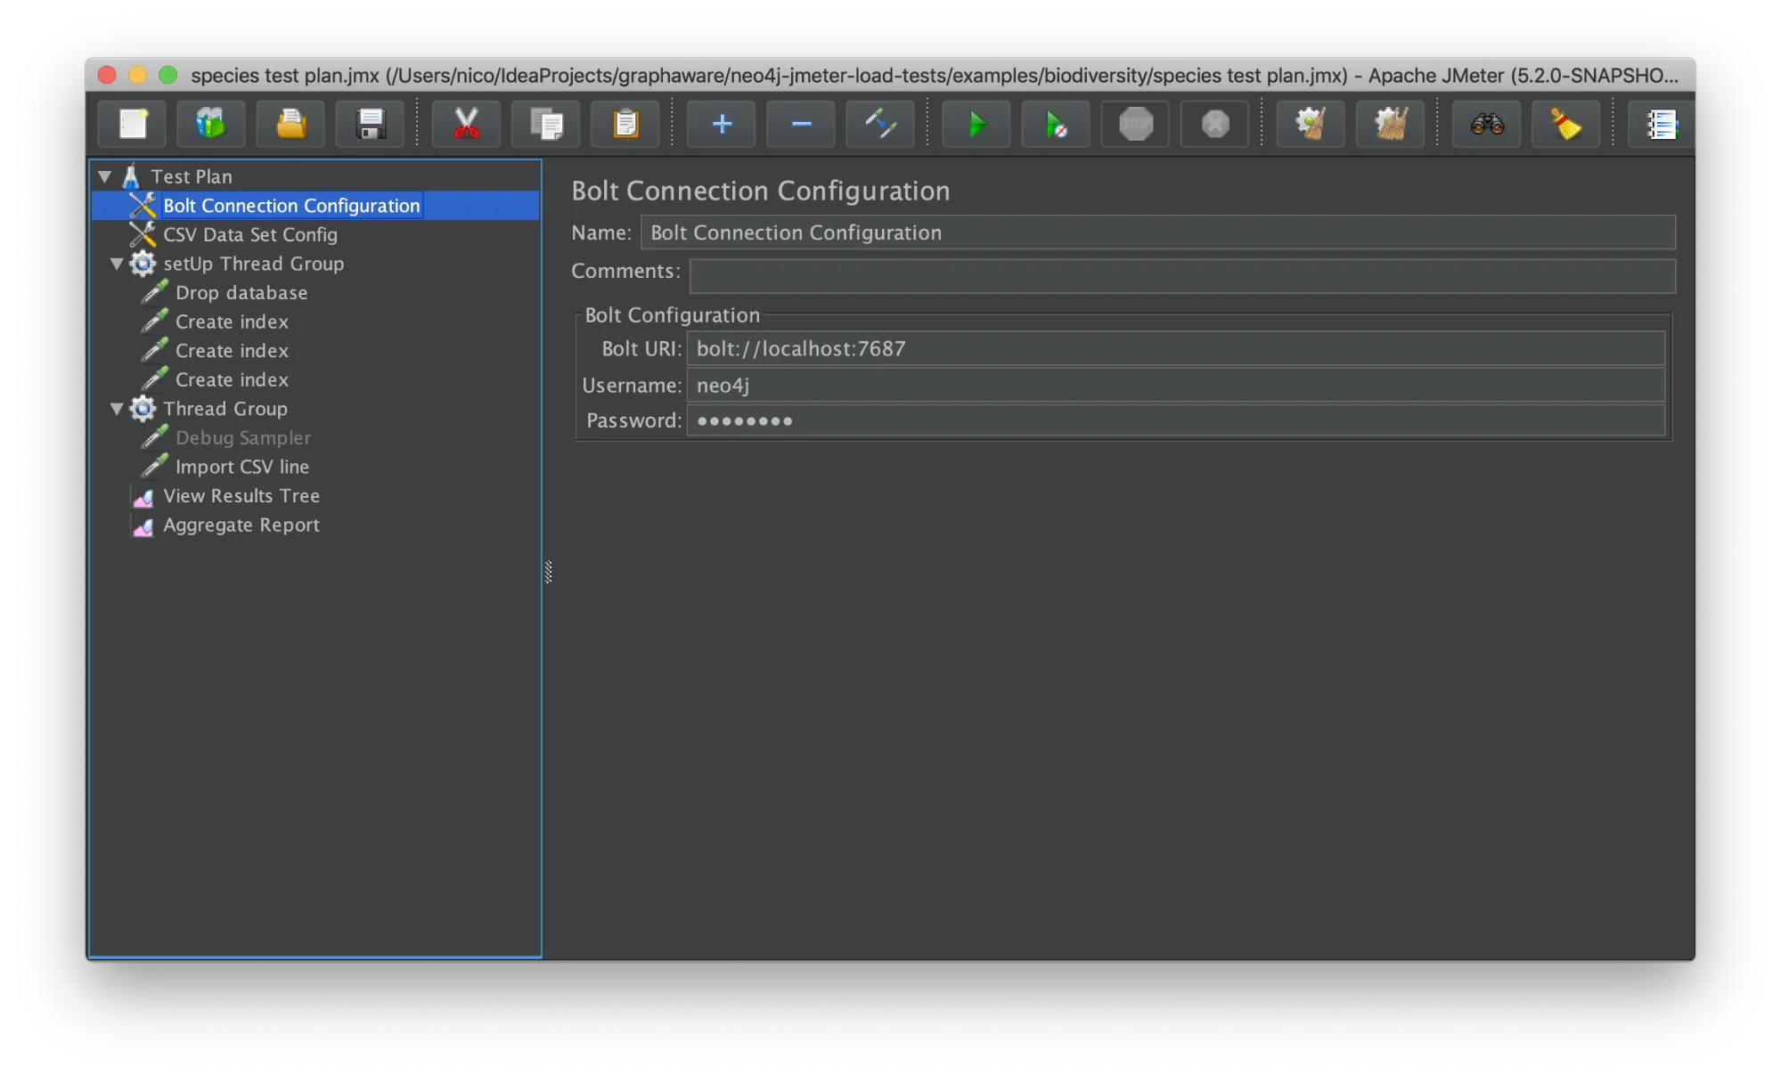Select Bolt Connection Configuration in tree

pyautogui.click(x=291, y=206)
